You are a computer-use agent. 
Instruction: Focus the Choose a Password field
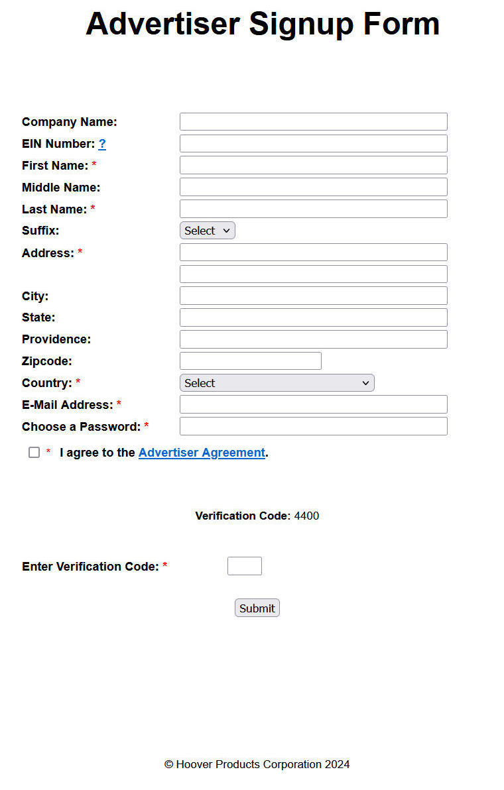tap(314, 426)
